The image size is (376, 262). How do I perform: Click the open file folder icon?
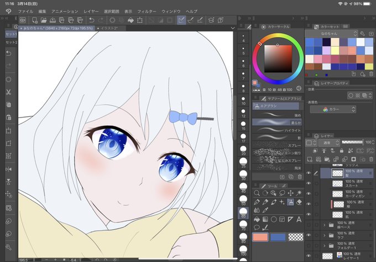[x=43, y=20]
